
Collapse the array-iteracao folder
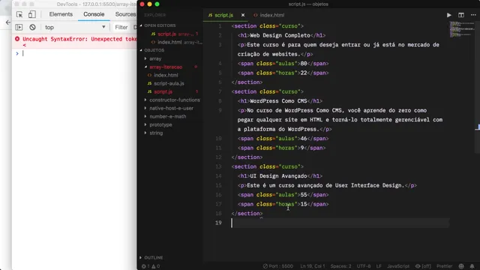coord(166,67)
